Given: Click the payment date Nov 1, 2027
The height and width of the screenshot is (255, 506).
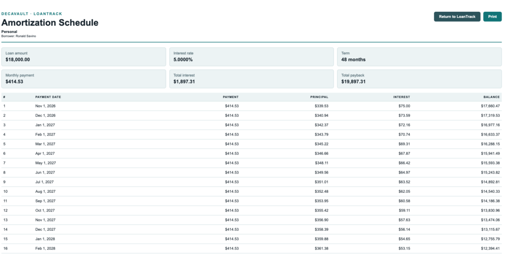Looking at the screenshot, I should pos(45,220).
